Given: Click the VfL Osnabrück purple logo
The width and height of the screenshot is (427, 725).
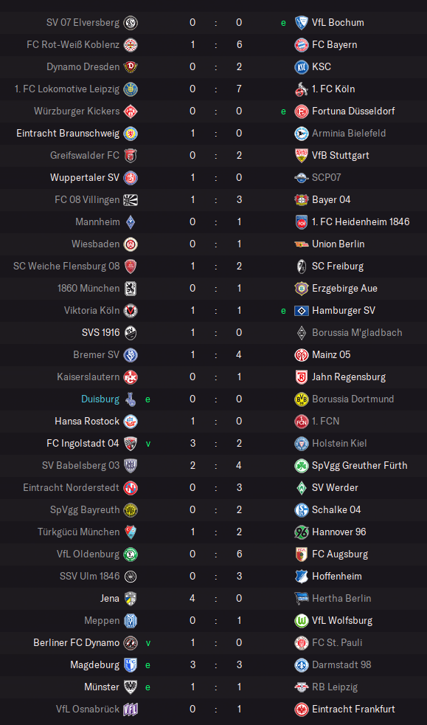Looking at the screenshot, I should [131, 709].
